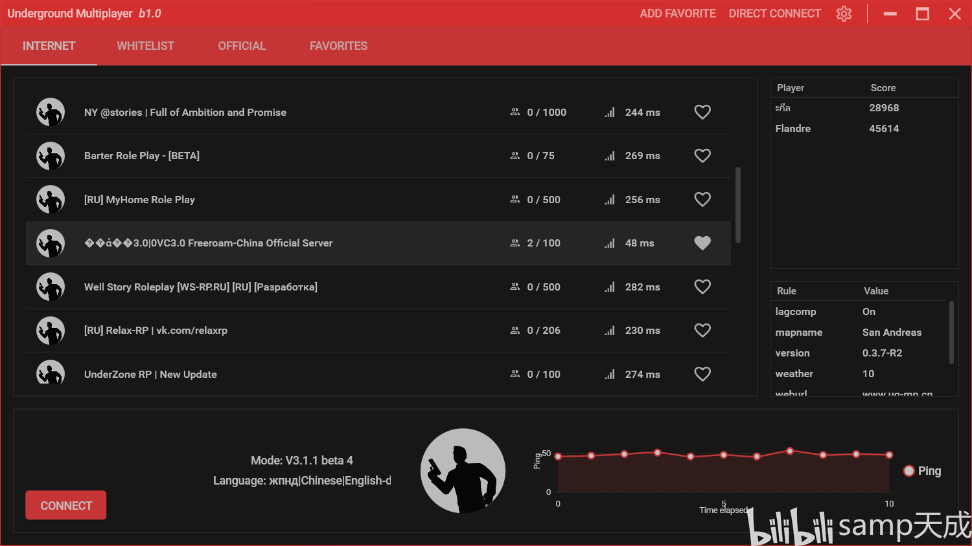Click the rules panel scrollbar
972x546 pixels.
click(x=951, y=333)
